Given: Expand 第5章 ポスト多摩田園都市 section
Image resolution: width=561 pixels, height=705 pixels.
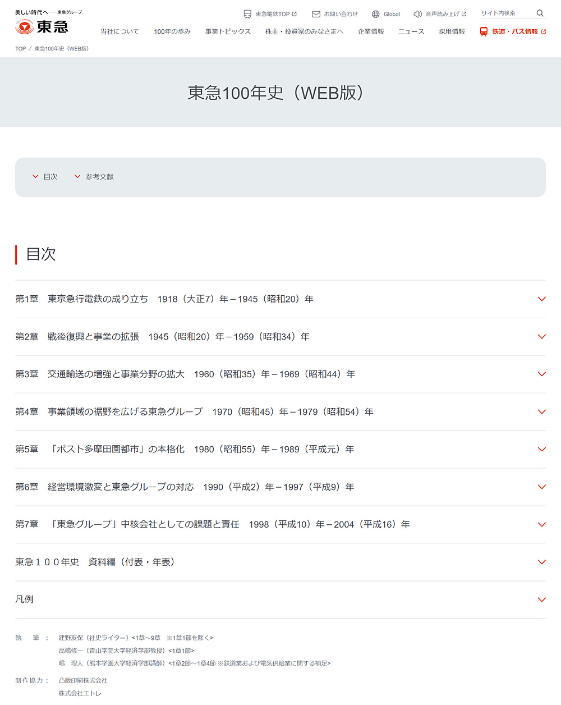Looking at the screenshot, I should click(541, 450).
